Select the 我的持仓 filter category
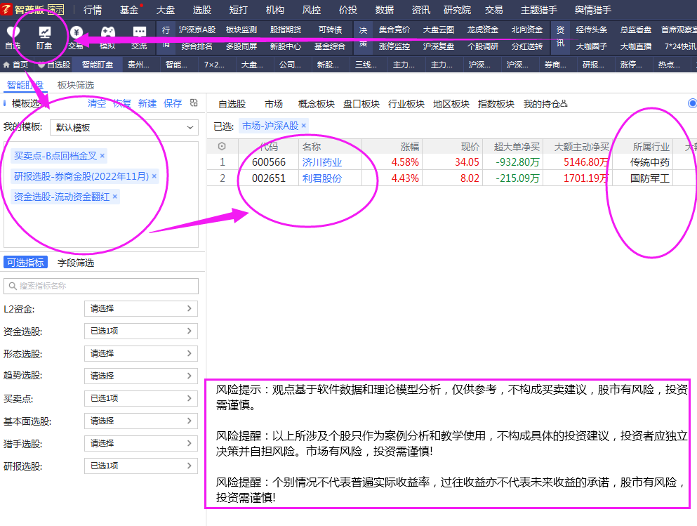697x526 pixels. pos(545,104)
